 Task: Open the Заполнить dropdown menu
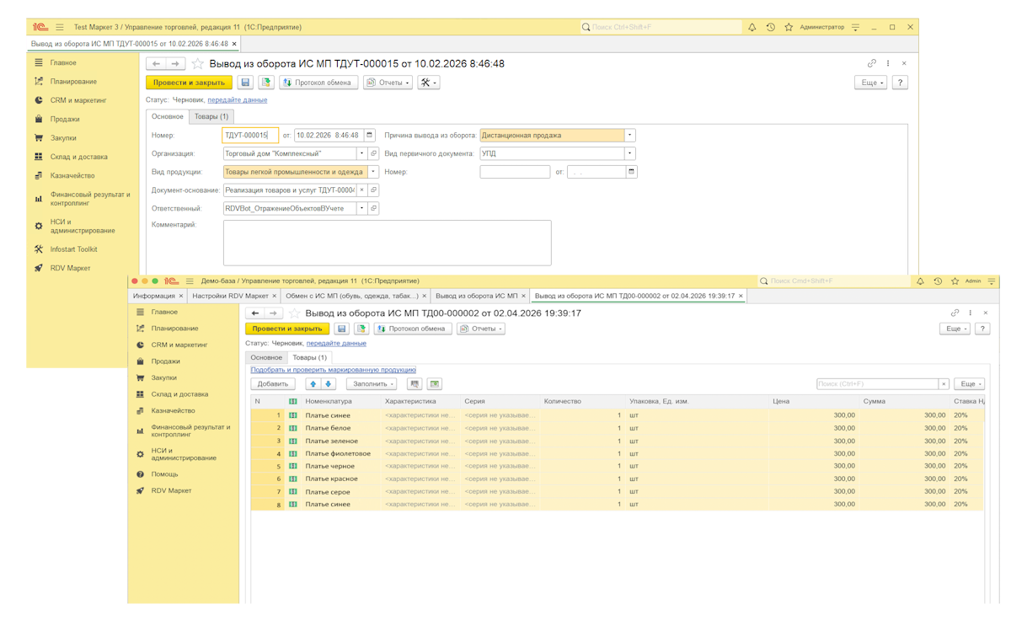coord(372,384)
